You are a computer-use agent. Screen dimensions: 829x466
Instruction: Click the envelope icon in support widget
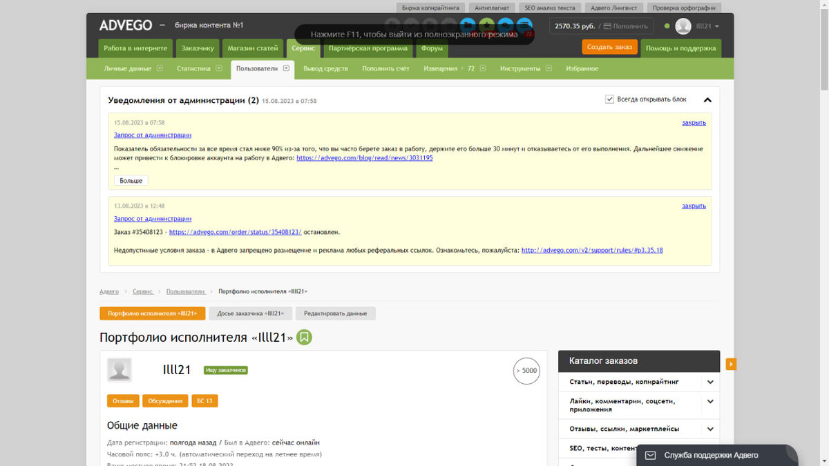(x=650, y=455)
